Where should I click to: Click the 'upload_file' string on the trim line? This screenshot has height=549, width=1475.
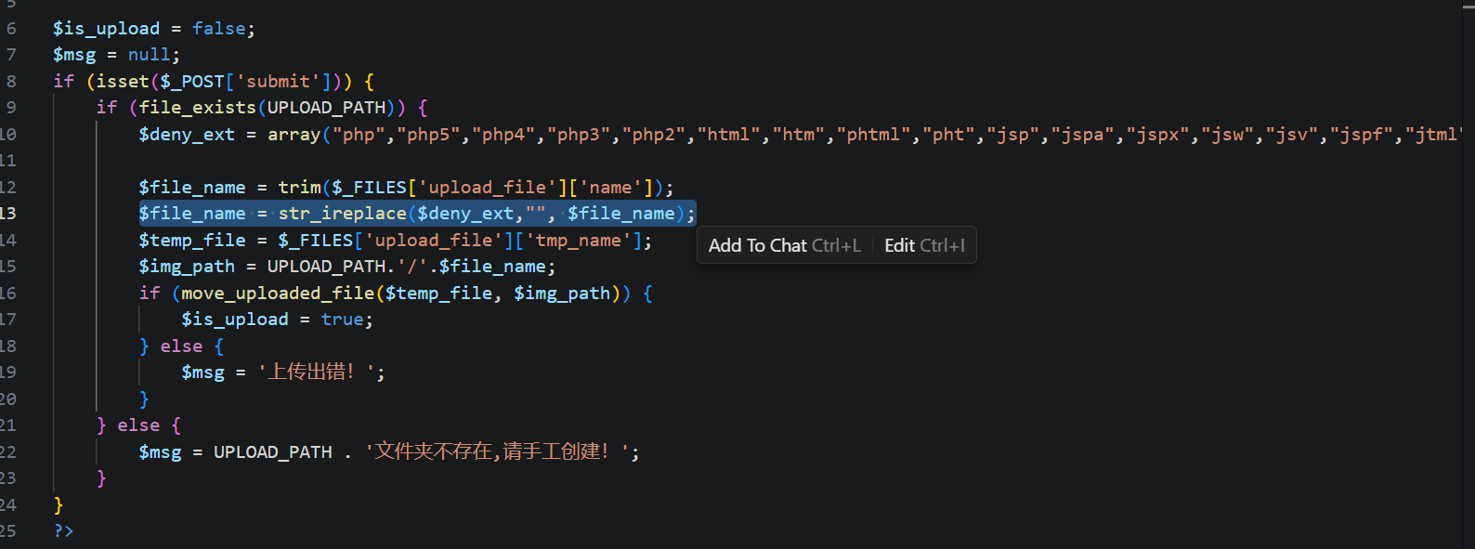click(482, 188)
